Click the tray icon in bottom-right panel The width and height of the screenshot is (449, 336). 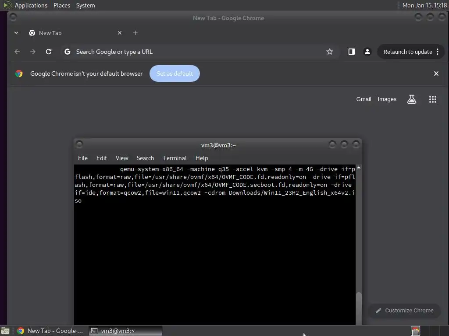point(415,331)
